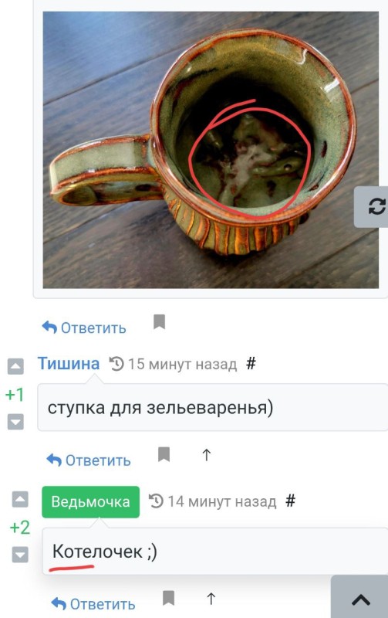Click the 15 минут назад timestamp
The height and width of the screenshot is (618, 388).
point(183,364)
